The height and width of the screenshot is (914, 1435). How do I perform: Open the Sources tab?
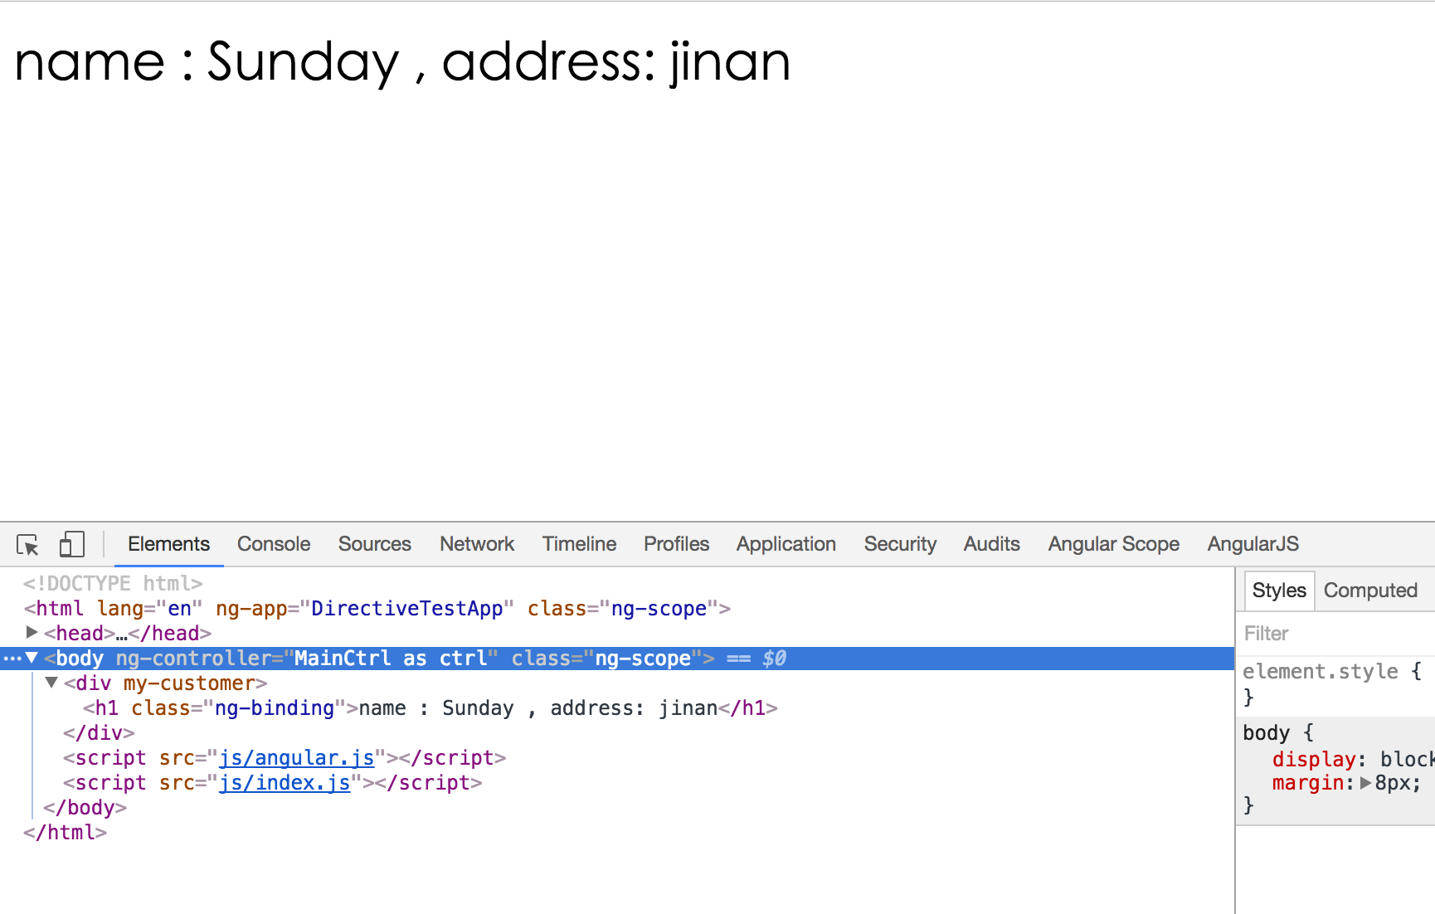click(x=375, y=544)
